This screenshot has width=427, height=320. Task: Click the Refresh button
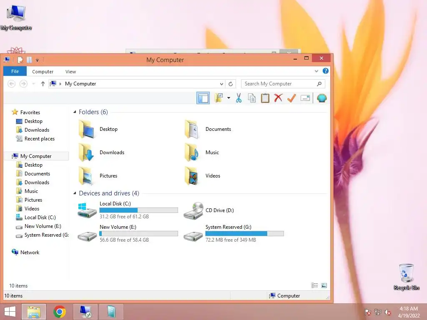[x=231, y=84]
